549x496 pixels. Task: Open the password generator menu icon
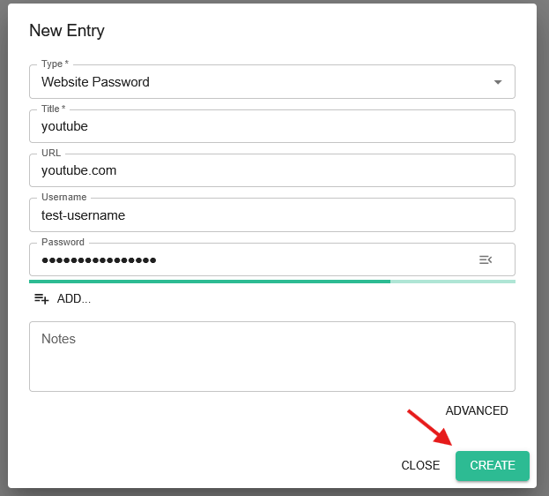486,260
